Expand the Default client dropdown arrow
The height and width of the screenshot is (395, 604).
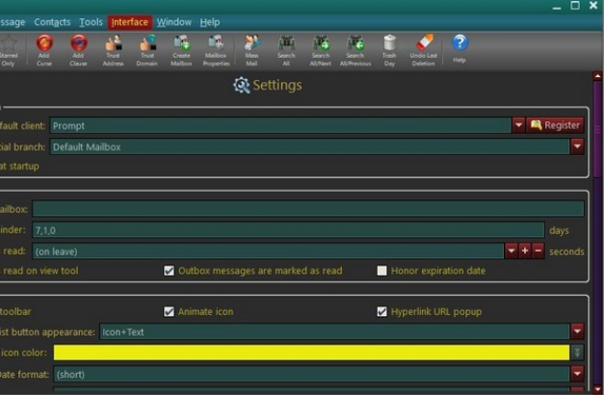point(518,125)
